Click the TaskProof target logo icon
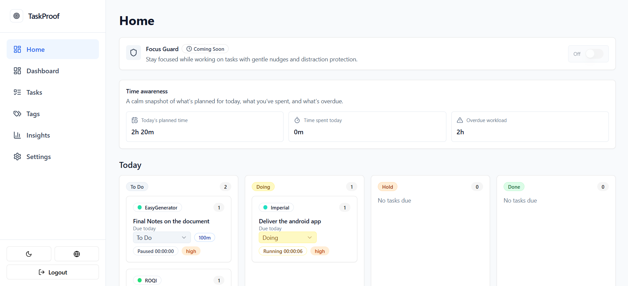Image resolution: width=628 pixels, height=286 pixels. pos(17,16)
